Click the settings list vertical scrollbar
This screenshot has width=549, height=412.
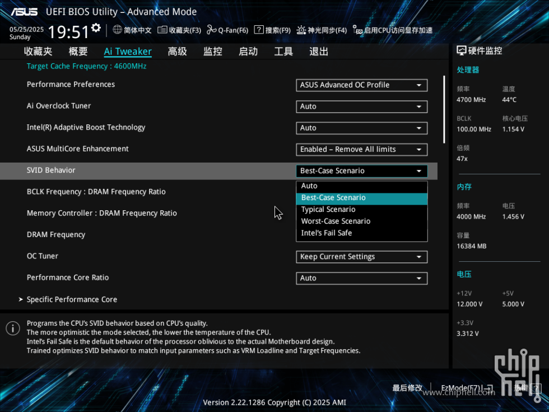tap(444, 109)
